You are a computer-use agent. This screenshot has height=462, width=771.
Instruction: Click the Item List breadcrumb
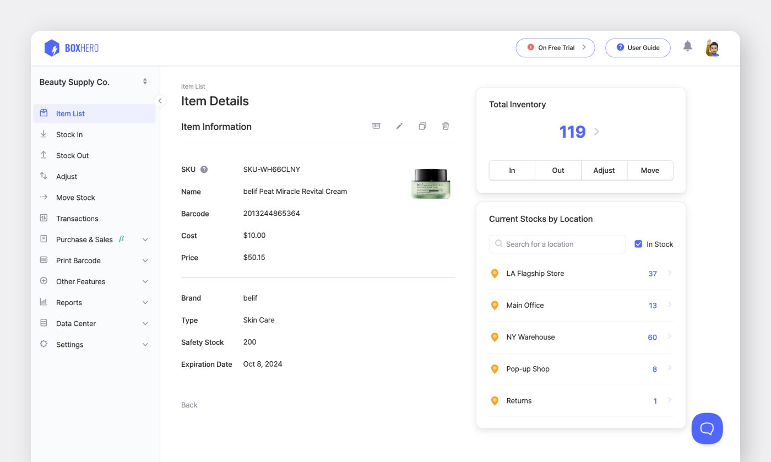pyautogui.click(x=193, y=86)
